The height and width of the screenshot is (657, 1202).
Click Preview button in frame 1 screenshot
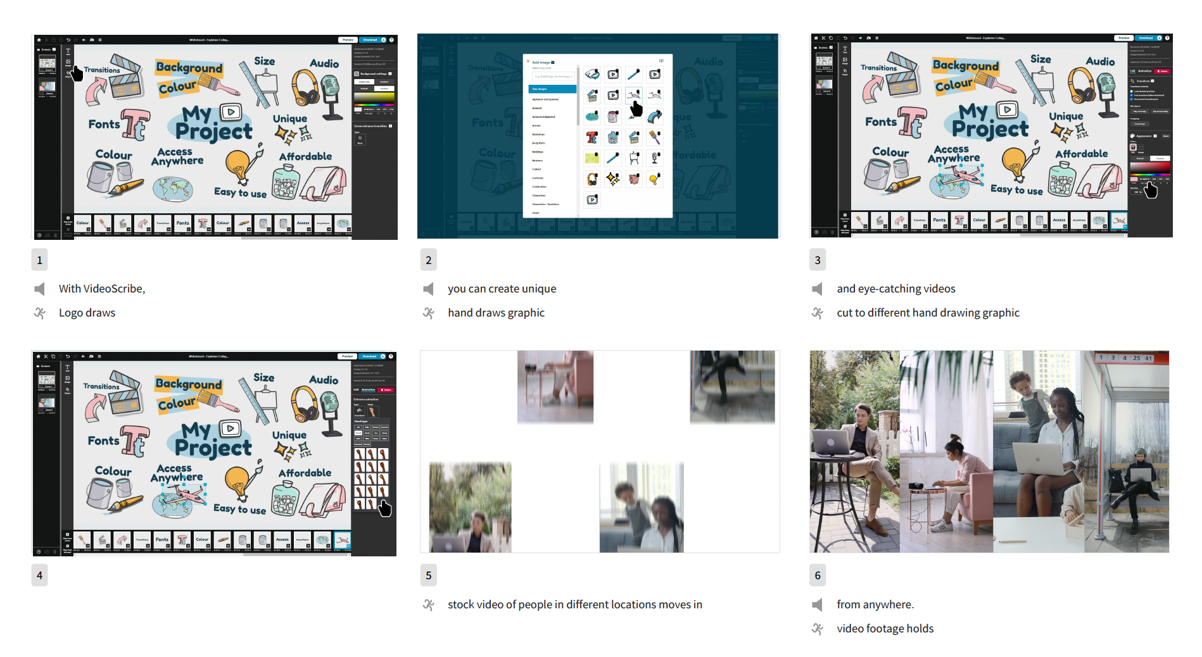pyautogui.click(x=348, y=40)
